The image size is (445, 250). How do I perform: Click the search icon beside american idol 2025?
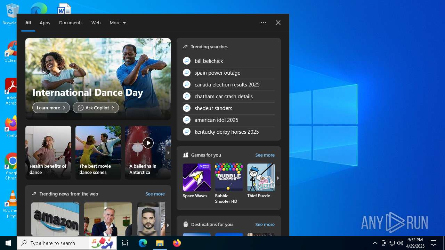click(x=187, y=120)
